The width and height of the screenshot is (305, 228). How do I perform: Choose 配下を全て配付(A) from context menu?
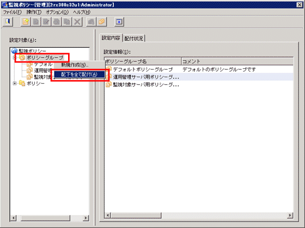(x=80, y=74)
